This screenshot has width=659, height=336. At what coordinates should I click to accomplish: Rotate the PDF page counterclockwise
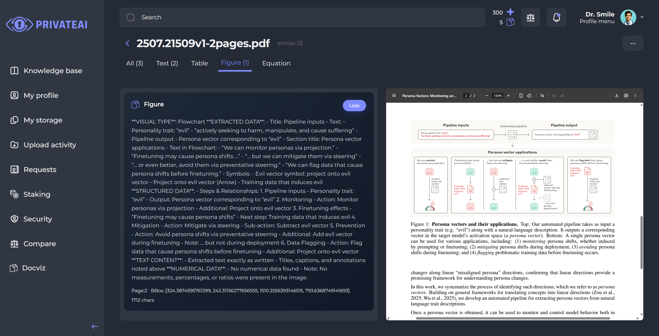(x=529, y=96)
